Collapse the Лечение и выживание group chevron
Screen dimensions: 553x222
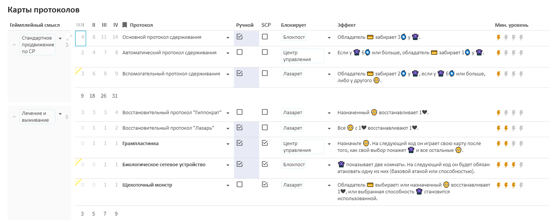(x=14, y=117)
